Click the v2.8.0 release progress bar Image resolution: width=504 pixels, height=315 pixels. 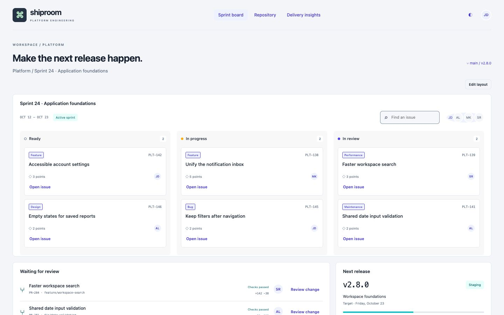tap(413, 312)
